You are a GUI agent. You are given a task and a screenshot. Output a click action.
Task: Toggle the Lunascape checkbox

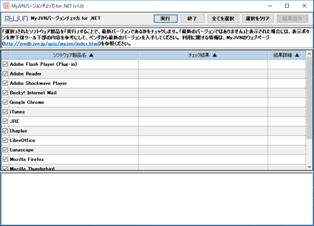5,150
